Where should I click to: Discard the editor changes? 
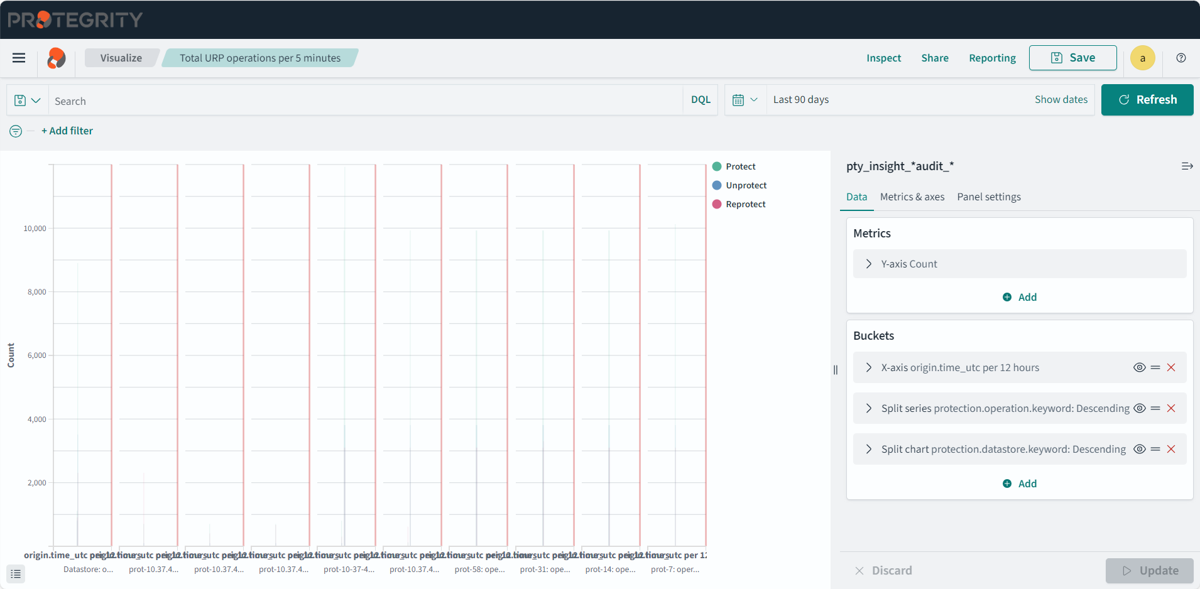point(883,570)
